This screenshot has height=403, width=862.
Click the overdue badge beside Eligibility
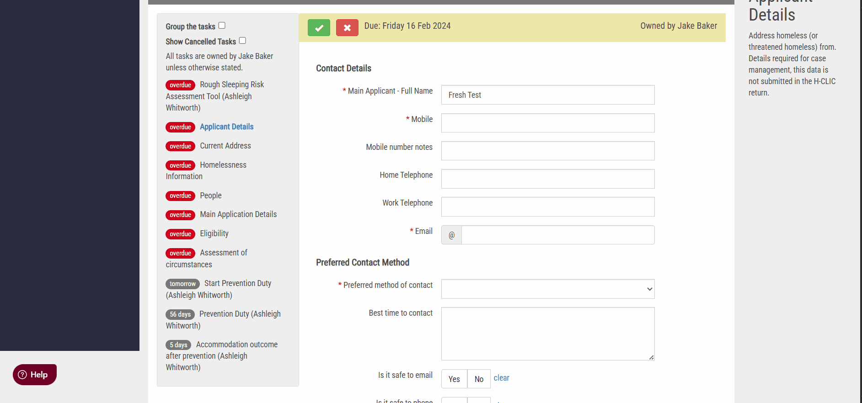tap(180, 234)
